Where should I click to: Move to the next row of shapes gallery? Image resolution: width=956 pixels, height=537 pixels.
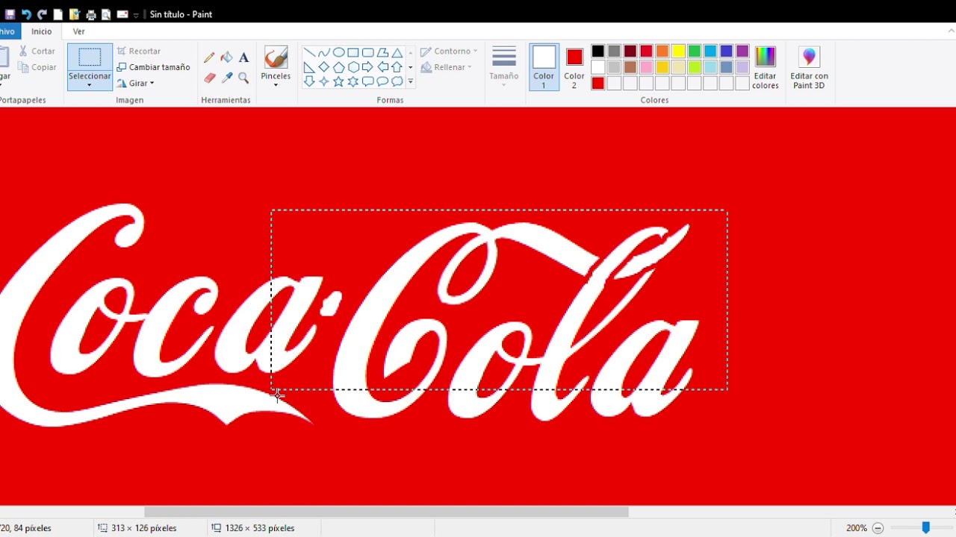coord(410,67)
